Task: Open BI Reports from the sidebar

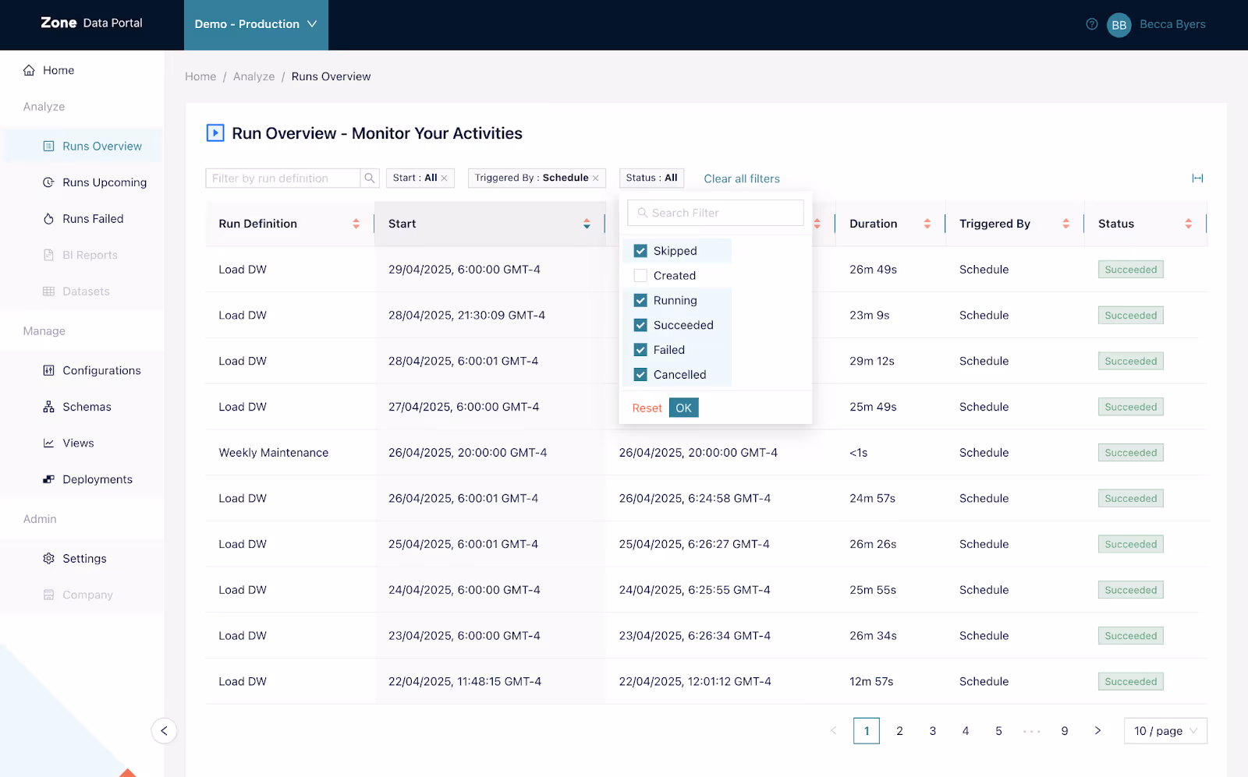Action: [89, 254]
